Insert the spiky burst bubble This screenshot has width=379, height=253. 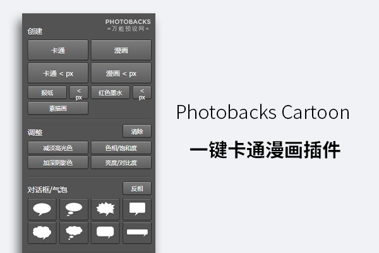(x=105, y=209)
